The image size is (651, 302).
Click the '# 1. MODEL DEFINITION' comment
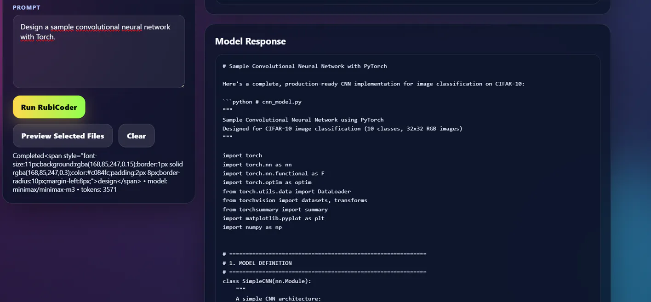pyautogui.click(x=257, y=263)
